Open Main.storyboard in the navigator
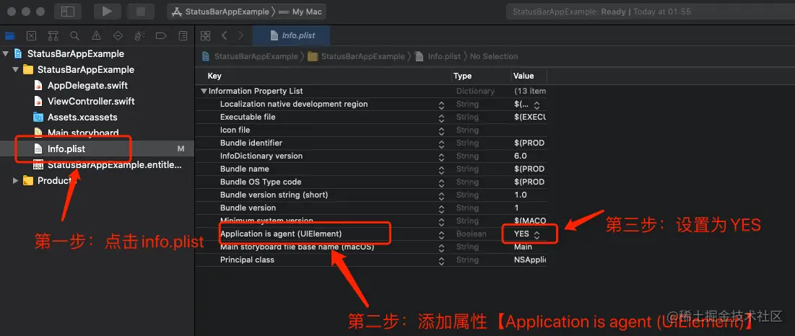The image size is (795, 336). pyautogui.click(x=82, y=133)
